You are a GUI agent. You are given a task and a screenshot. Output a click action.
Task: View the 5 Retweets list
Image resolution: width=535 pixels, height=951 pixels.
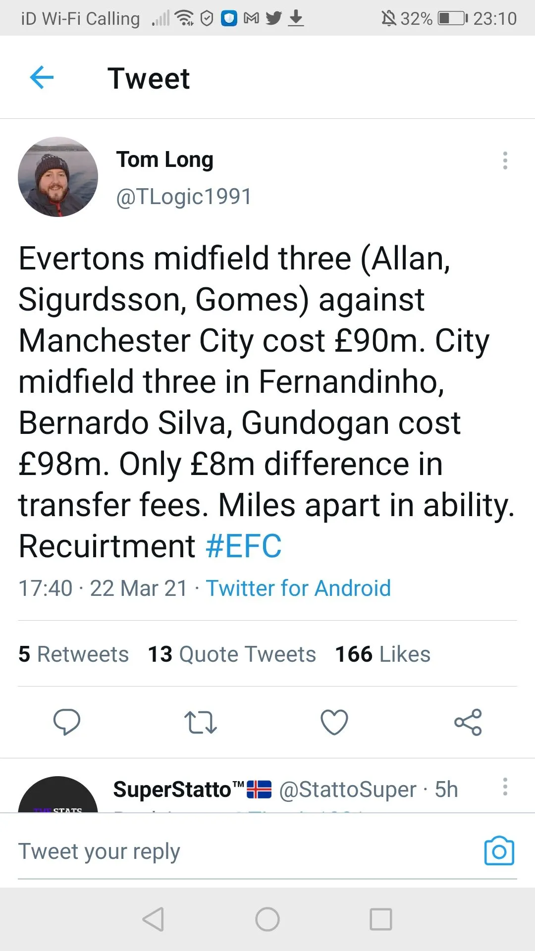click(x=73, y=654)
